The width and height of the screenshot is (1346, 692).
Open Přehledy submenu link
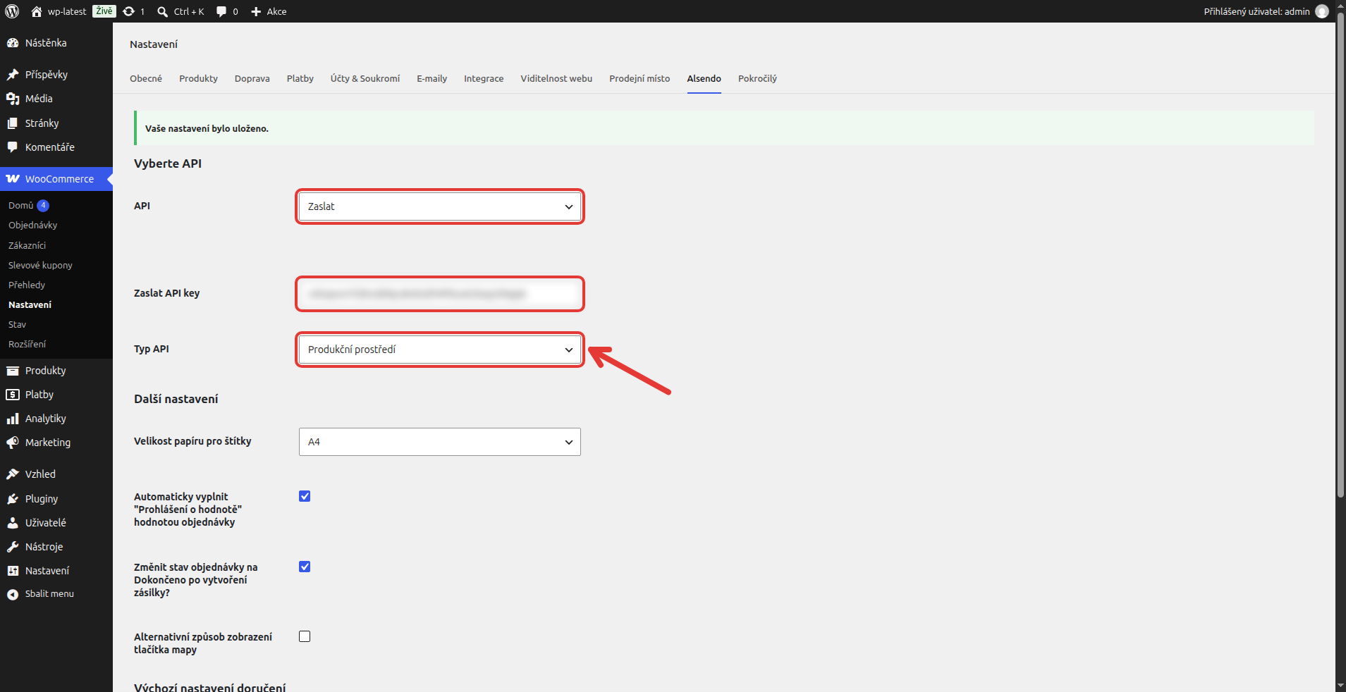tap(27, 285)
